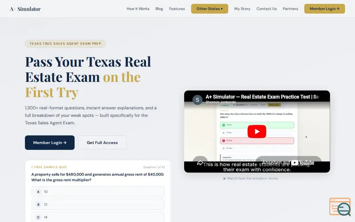Click the Question 1 of 10 indicator
Screen dimensions: 355x222
[154, 167]
